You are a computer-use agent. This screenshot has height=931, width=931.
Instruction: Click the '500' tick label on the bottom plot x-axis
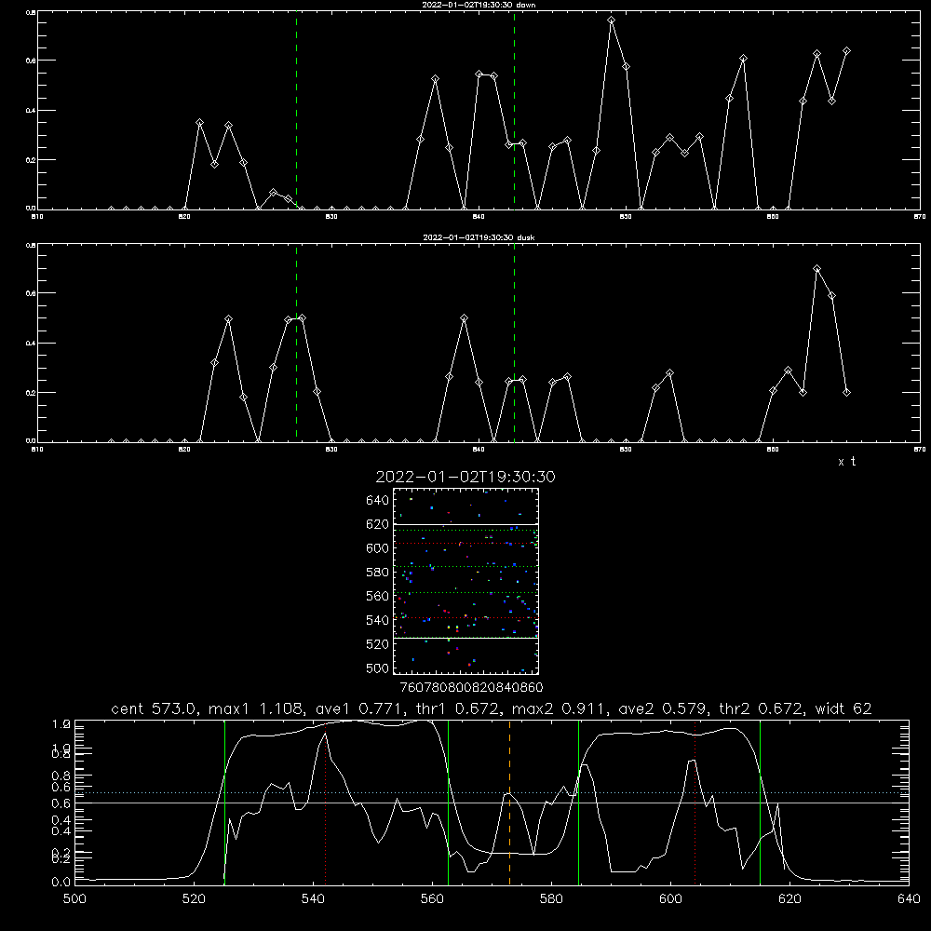74,899
